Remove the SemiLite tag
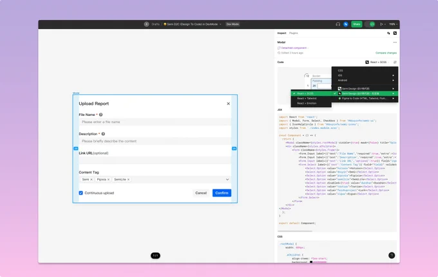Image resolution: width=438 pixels, height=277 pixels. (x=128, y=180)
